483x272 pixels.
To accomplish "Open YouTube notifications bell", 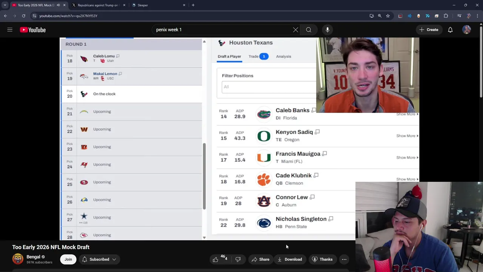I will (450, 30).
